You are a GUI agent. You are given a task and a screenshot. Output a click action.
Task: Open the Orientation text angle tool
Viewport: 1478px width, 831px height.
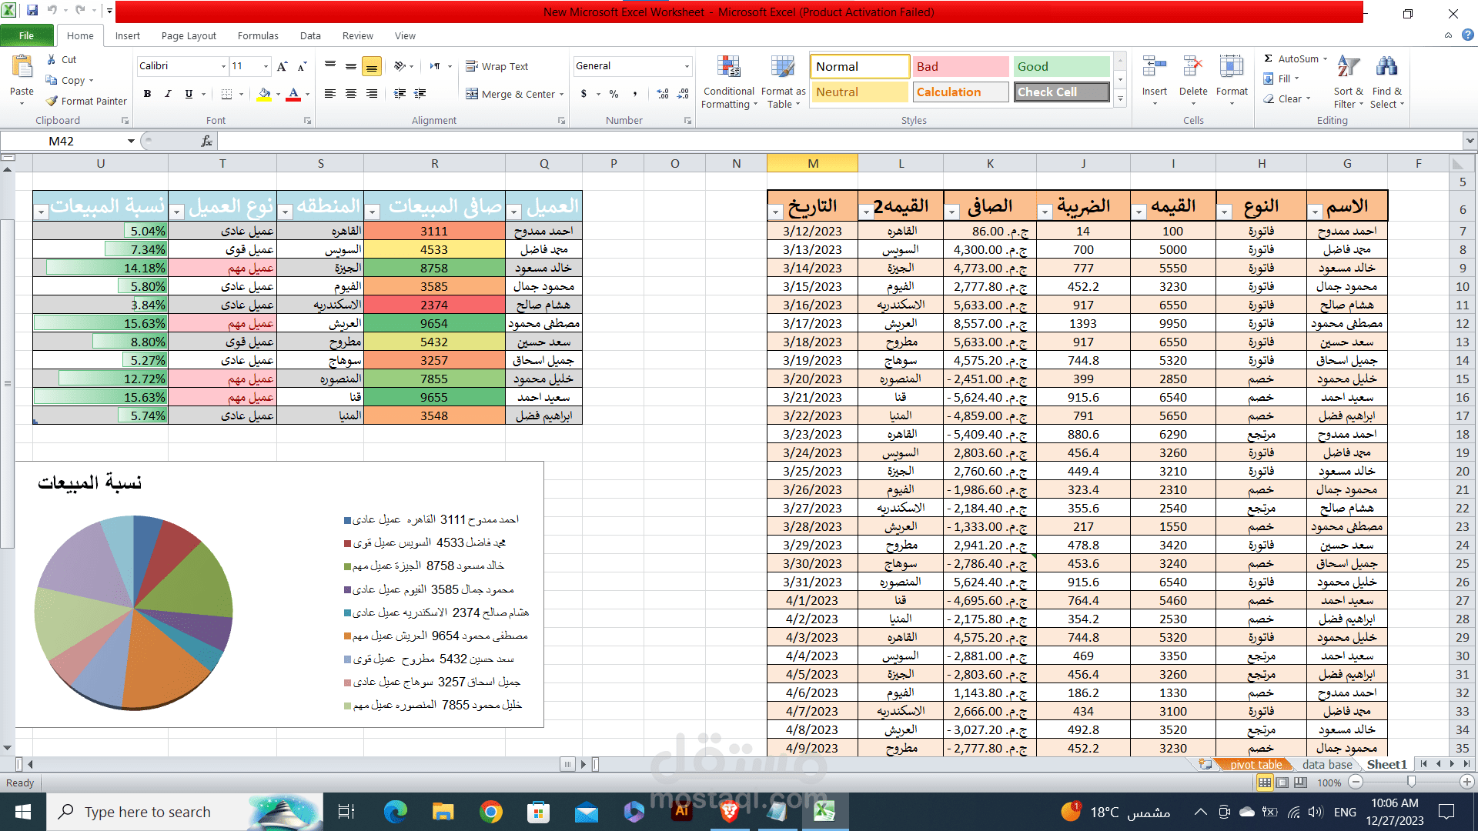tap(400, 66)
